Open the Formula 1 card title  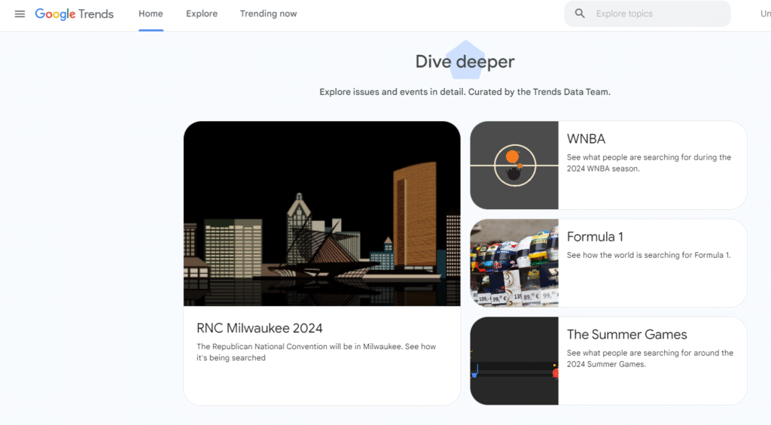pyautogui.click(x=595, y=236)
